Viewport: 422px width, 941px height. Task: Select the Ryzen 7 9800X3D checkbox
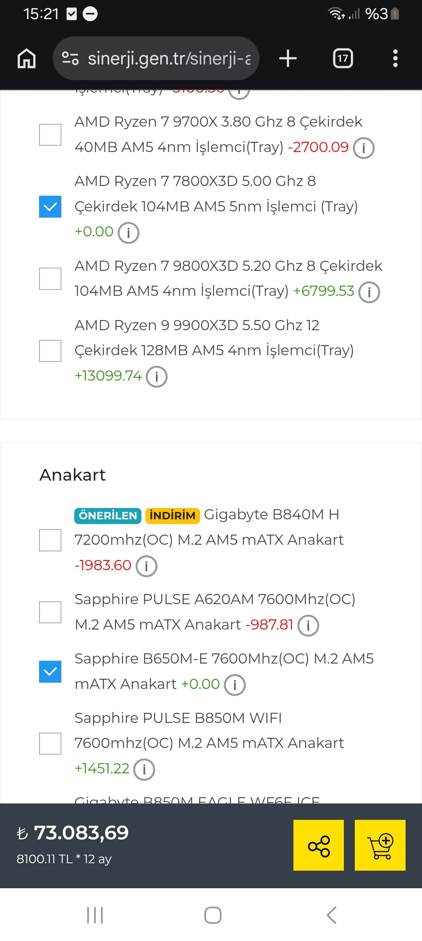click(x=50, y=279)
